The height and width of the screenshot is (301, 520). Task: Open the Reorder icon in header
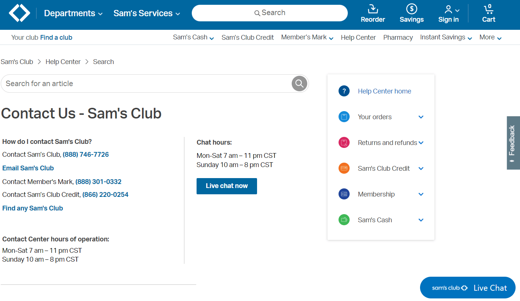pos(373,8)
